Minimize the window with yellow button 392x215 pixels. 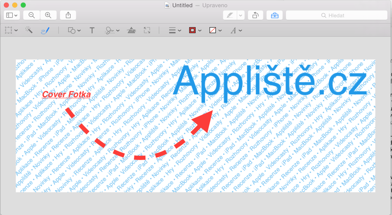(x=15, y=5)
